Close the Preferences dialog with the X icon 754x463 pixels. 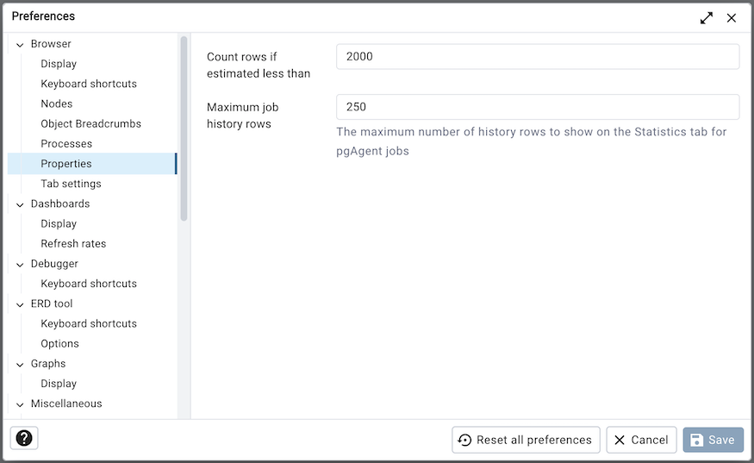pyautogui.click(x=732, y=17)
